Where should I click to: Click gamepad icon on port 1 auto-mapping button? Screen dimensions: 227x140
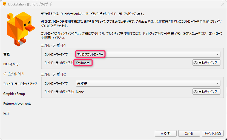tap(196, 63)
